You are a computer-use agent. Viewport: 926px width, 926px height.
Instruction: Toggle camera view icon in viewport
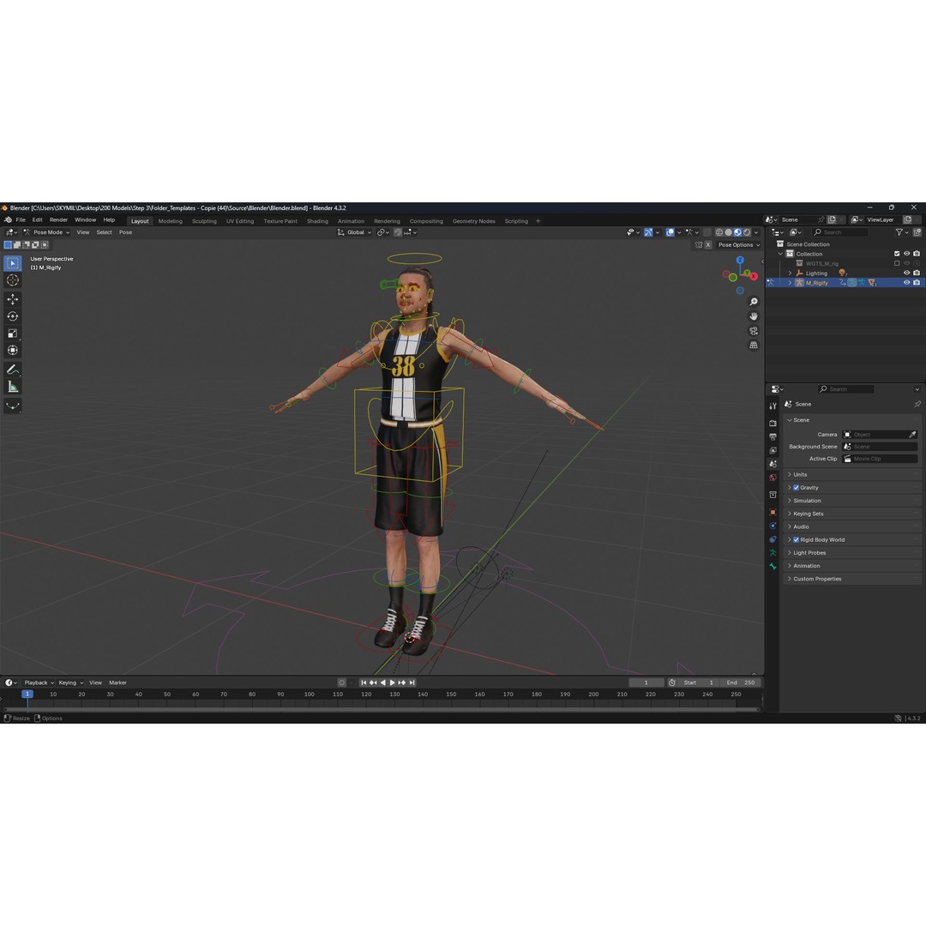pos(754,331)
